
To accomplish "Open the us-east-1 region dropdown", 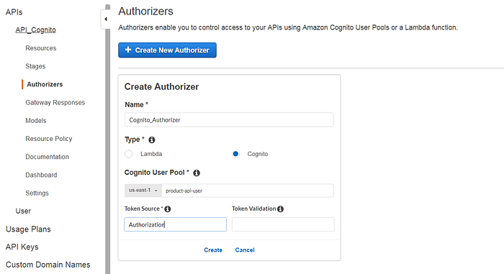I will coord(143,191).
